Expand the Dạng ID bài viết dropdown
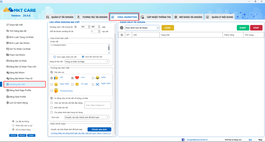Screen dimensions: 265x142 86,61
